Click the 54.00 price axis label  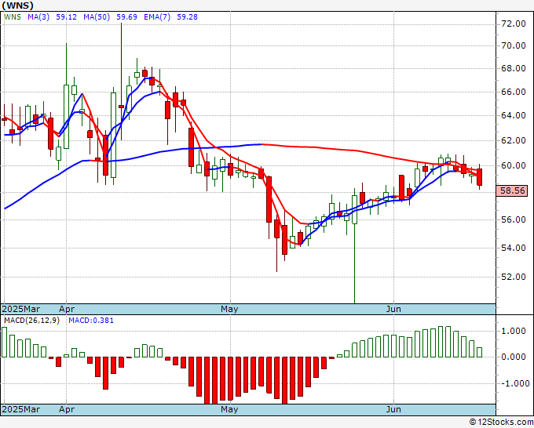coord(514,248)
